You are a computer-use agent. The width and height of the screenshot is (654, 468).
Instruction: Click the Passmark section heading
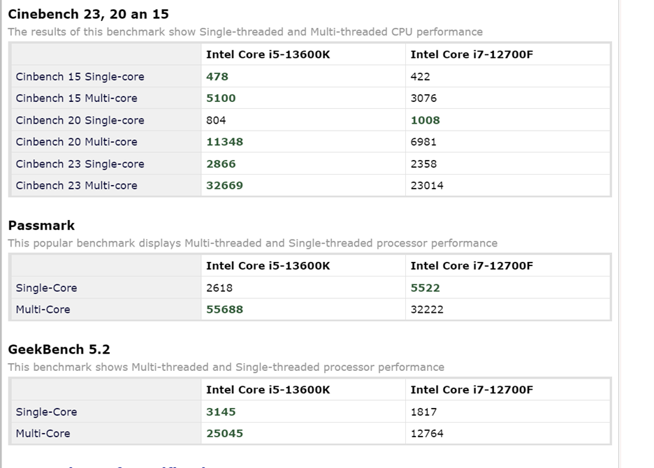[41, 226]
